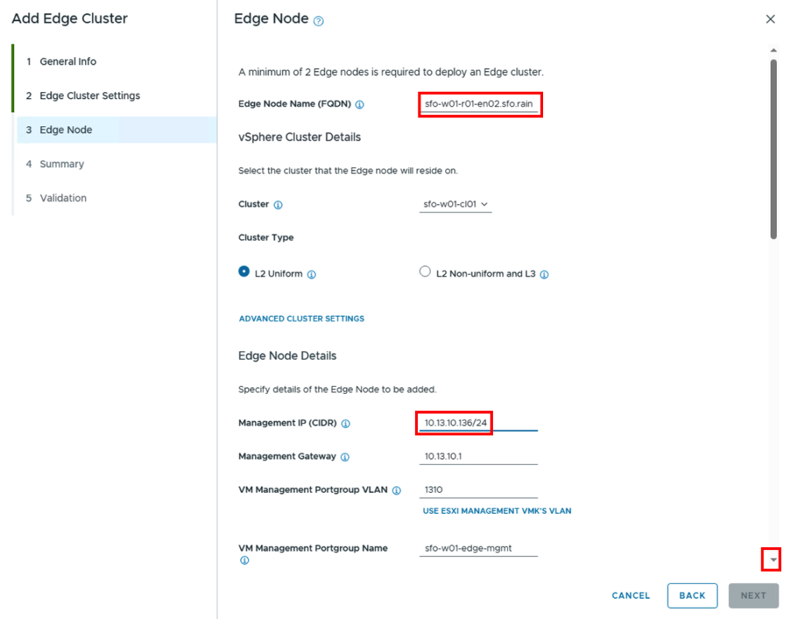Click the help icon beside Edge Node title
The height and width of the screenshot is (619, 791).
tap(318, 21)
